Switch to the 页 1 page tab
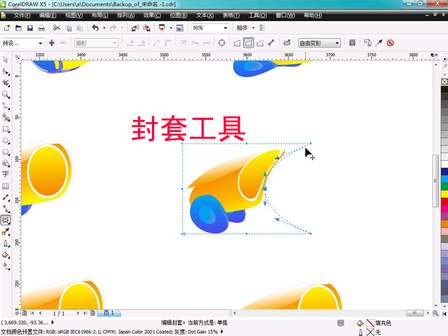 point(109,313)
